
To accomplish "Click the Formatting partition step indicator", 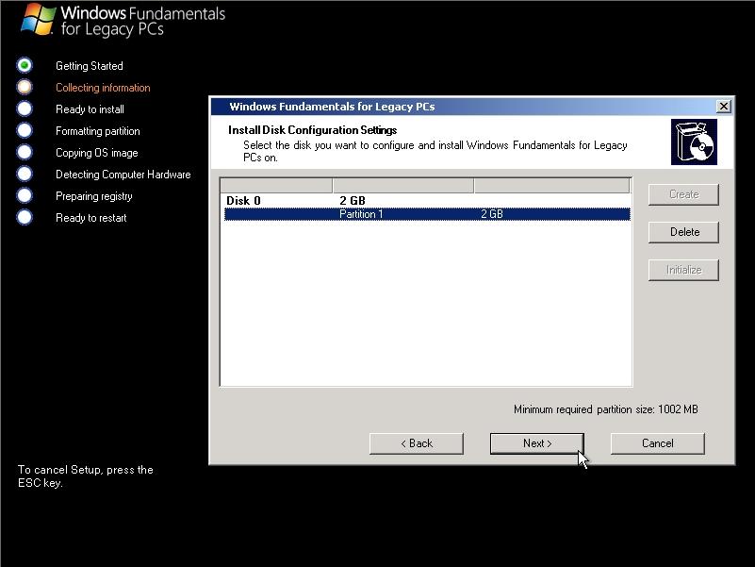I will click(25, 130).
